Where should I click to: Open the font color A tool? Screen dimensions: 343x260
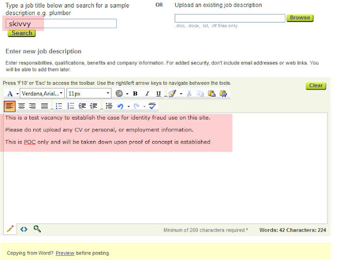[10, 94]
